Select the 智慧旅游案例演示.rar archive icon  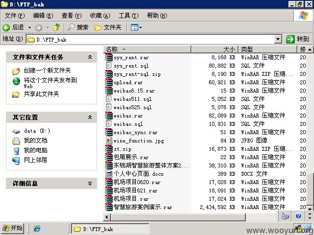click(x=109, y=207)
